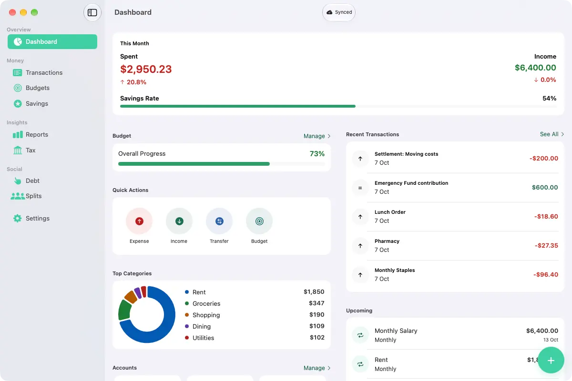The width and height of the screenshot is (572, 381).
Task: Open Dashboard in the sidebar
Action: (52, 41)
